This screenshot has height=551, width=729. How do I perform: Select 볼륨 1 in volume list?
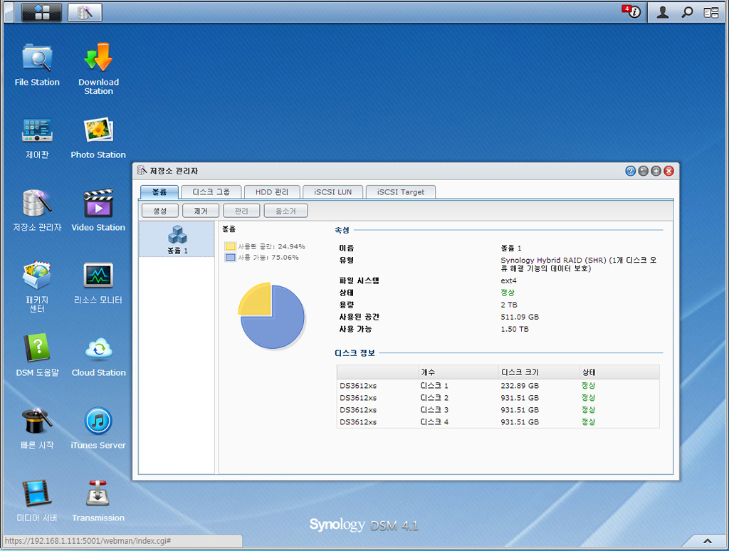pos(177,239)
